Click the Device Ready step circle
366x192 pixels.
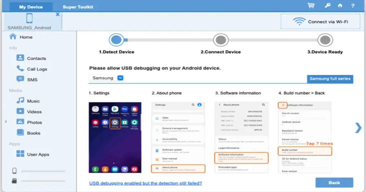click(325, 40)
